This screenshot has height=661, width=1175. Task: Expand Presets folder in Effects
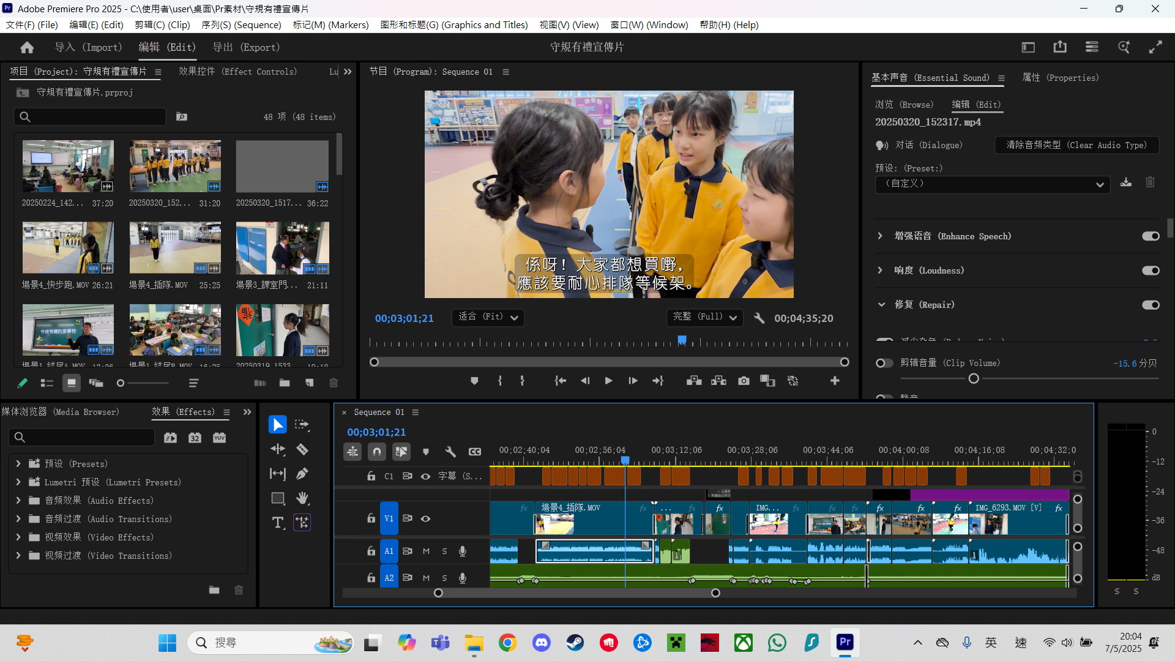[x=18, y=464]
